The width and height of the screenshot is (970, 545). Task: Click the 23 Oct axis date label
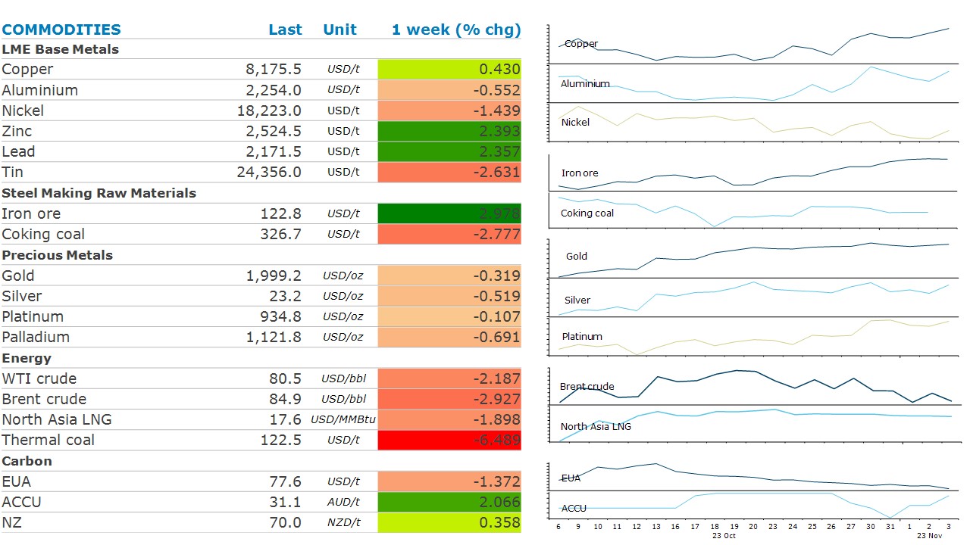[x=724, y=535]
